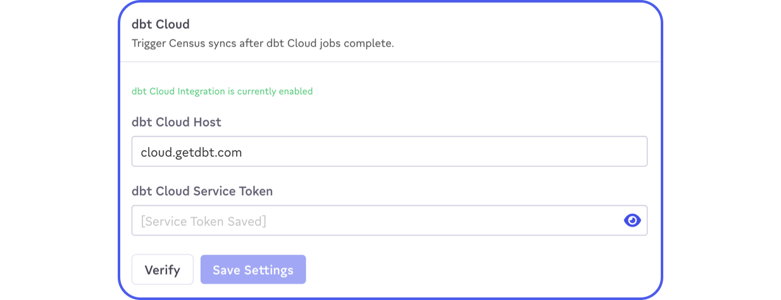
Task: Click the 'dbt Cloud Host' field label
Action: (176, 122)
